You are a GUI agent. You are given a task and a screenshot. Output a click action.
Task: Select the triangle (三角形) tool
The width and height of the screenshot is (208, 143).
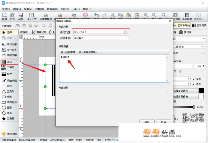pos(9,91)
